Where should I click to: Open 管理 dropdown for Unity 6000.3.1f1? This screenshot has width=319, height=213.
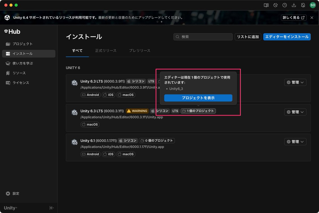[x=295, y=112]
